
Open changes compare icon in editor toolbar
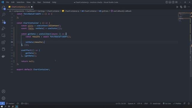pyautogui.click(x=181, y=7)
